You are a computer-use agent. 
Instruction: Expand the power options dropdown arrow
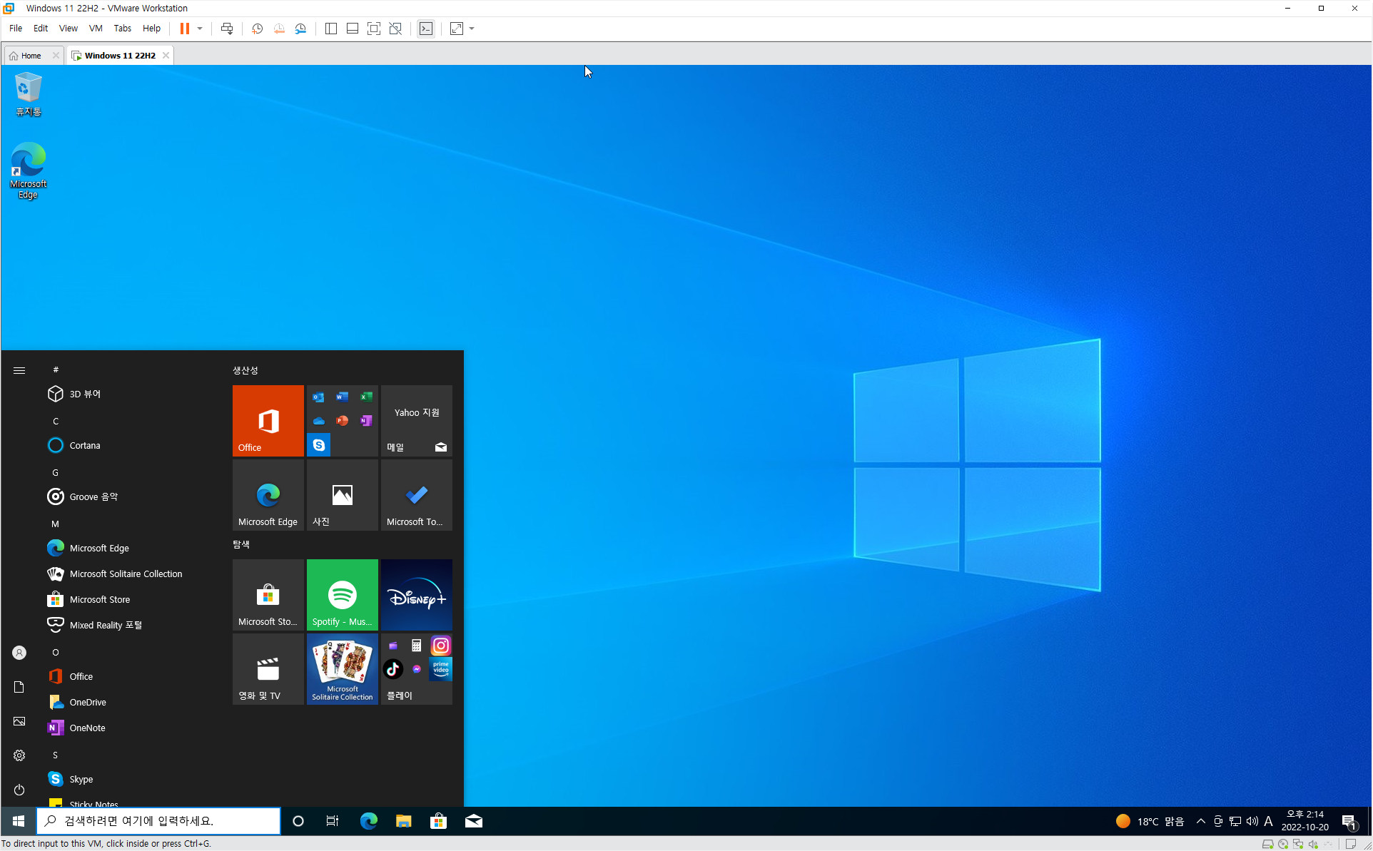[200, 29]
